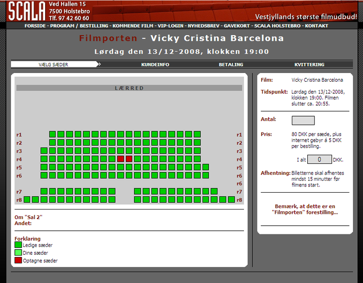The image size is (363, 283).
Task: Click the Optagne sæder red swatch
Action: [x=18, y=260]
